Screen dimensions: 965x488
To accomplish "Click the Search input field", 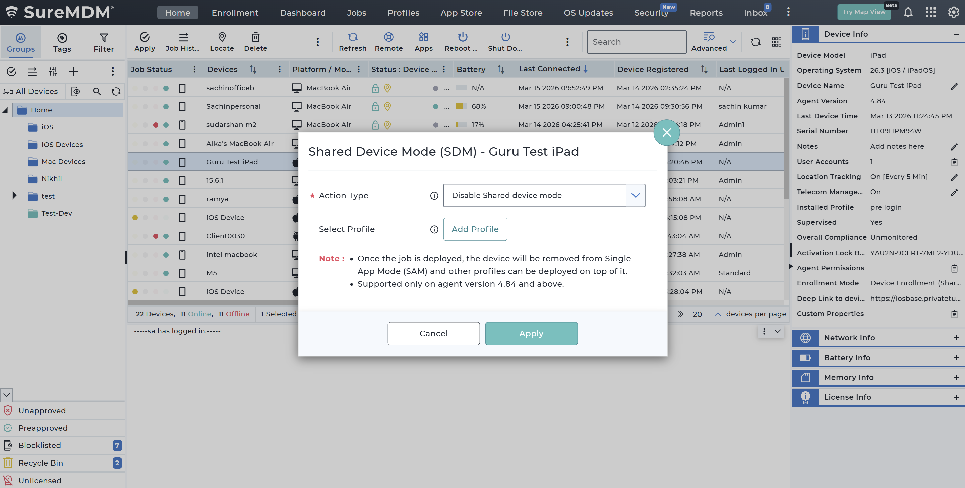I will point(636,42).
